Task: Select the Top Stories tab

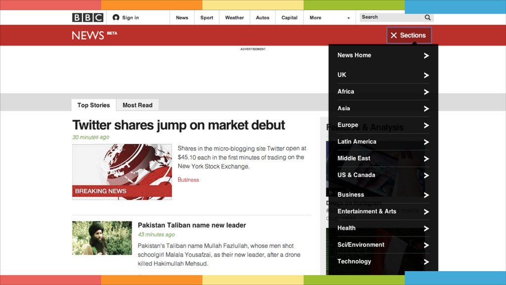Action: pyautogui.click(x=93, y=105)
